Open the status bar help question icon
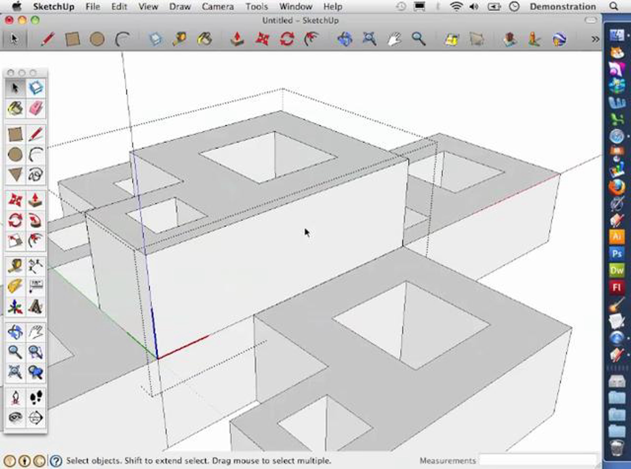Screen dimensions: 631x469 point(56,461)
